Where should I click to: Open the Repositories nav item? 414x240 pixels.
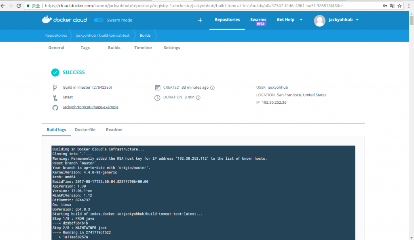click(x=227, y=20)
